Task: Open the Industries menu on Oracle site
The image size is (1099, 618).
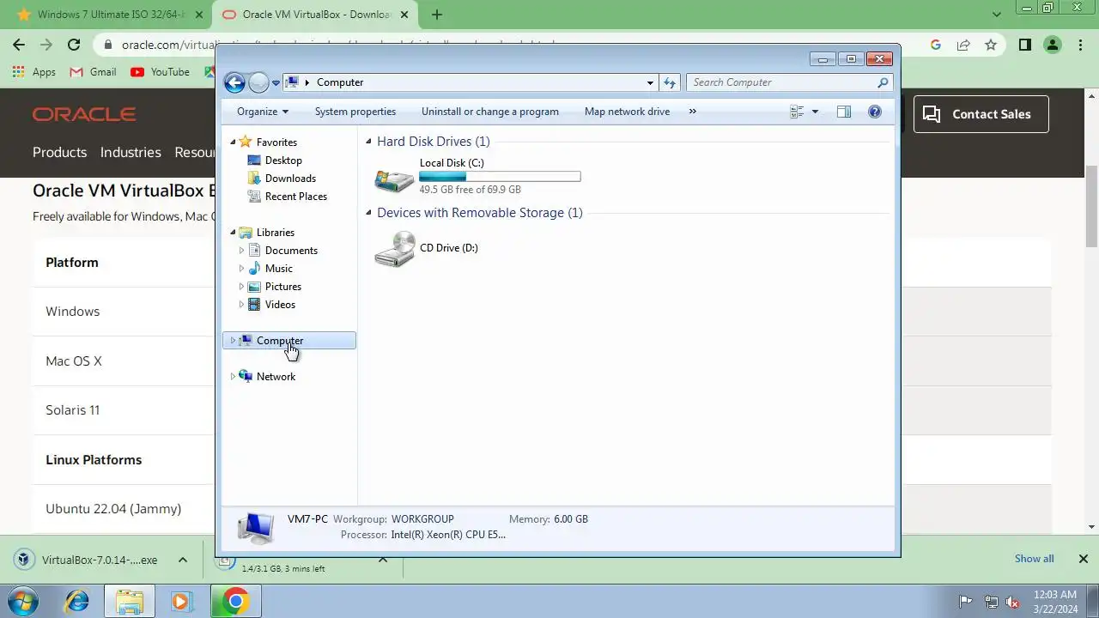Action: 131,152
